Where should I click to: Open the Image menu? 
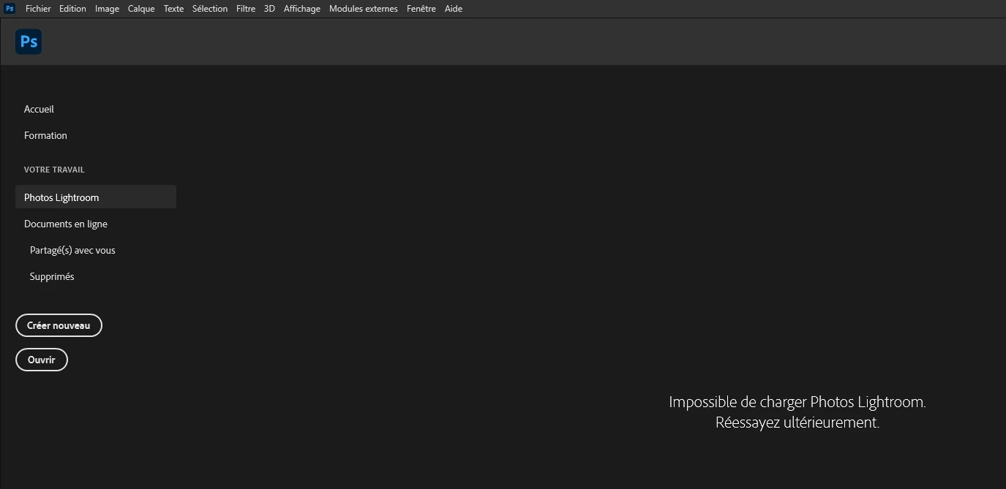pos(107,9)
